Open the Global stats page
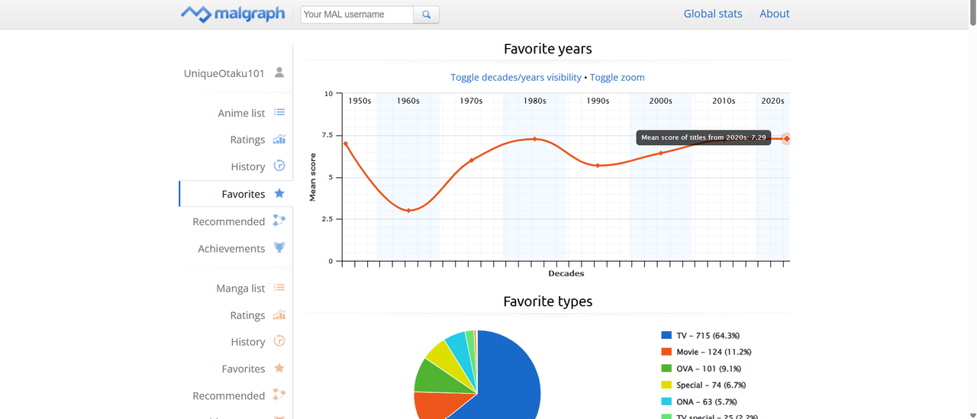Screen dimensions: 977x419 tap(713, 14)
